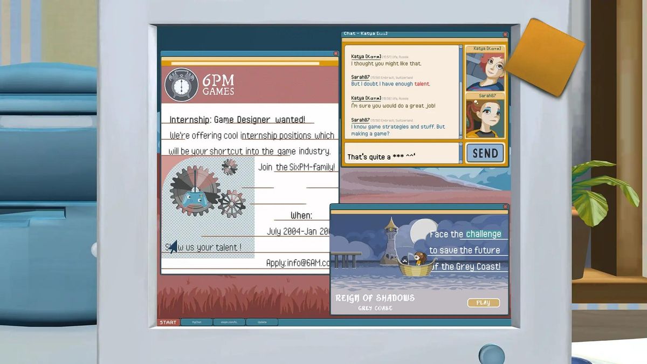
Task: Close the Chat - Katya window
Action: click(x=505, y=35)
